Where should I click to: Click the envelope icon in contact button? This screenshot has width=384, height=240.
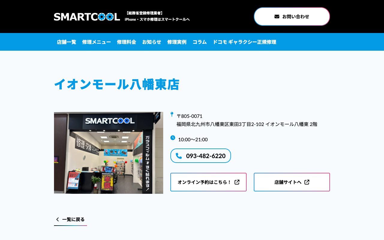pyautogui.click(x=277, y=16)
